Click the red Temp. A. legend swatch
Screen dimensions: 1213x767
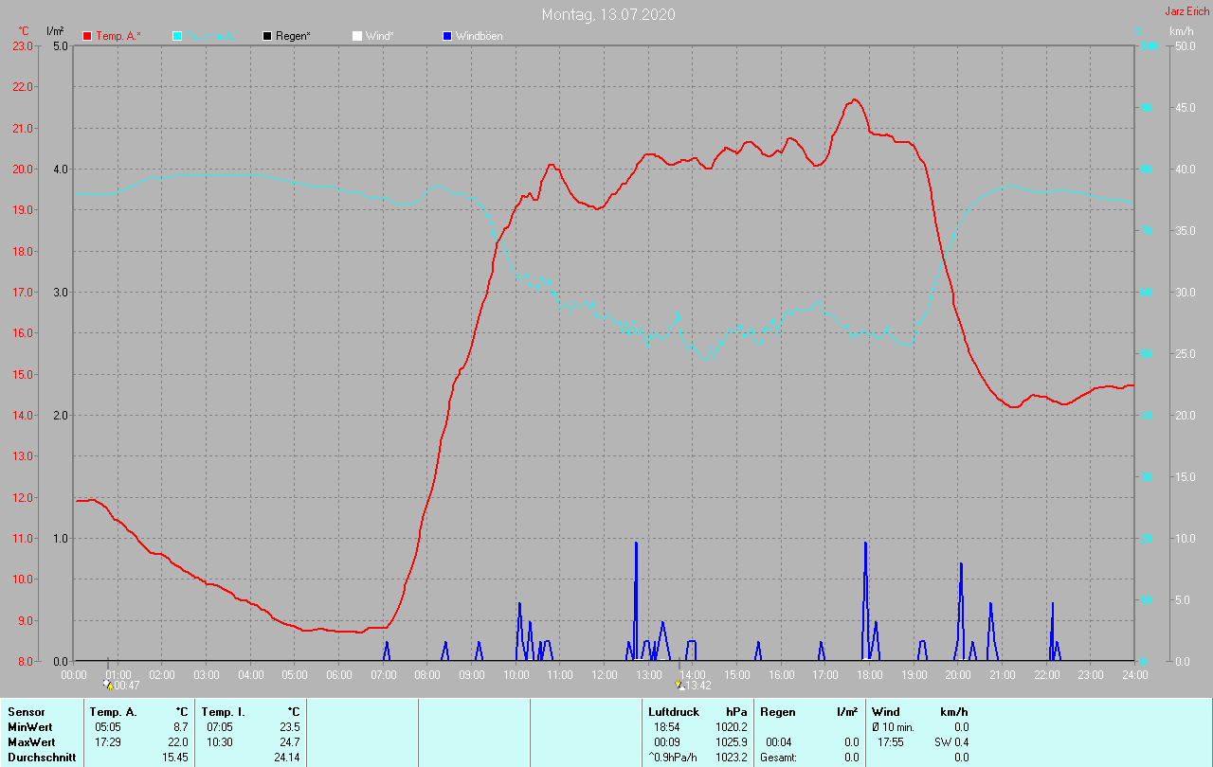coord(87,36)
